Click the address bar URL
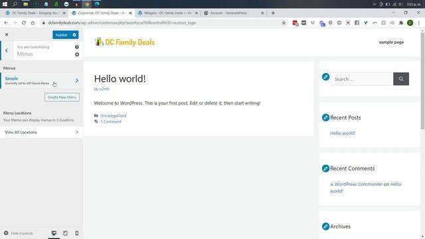The image size is (425, 239). pos(122,23)
